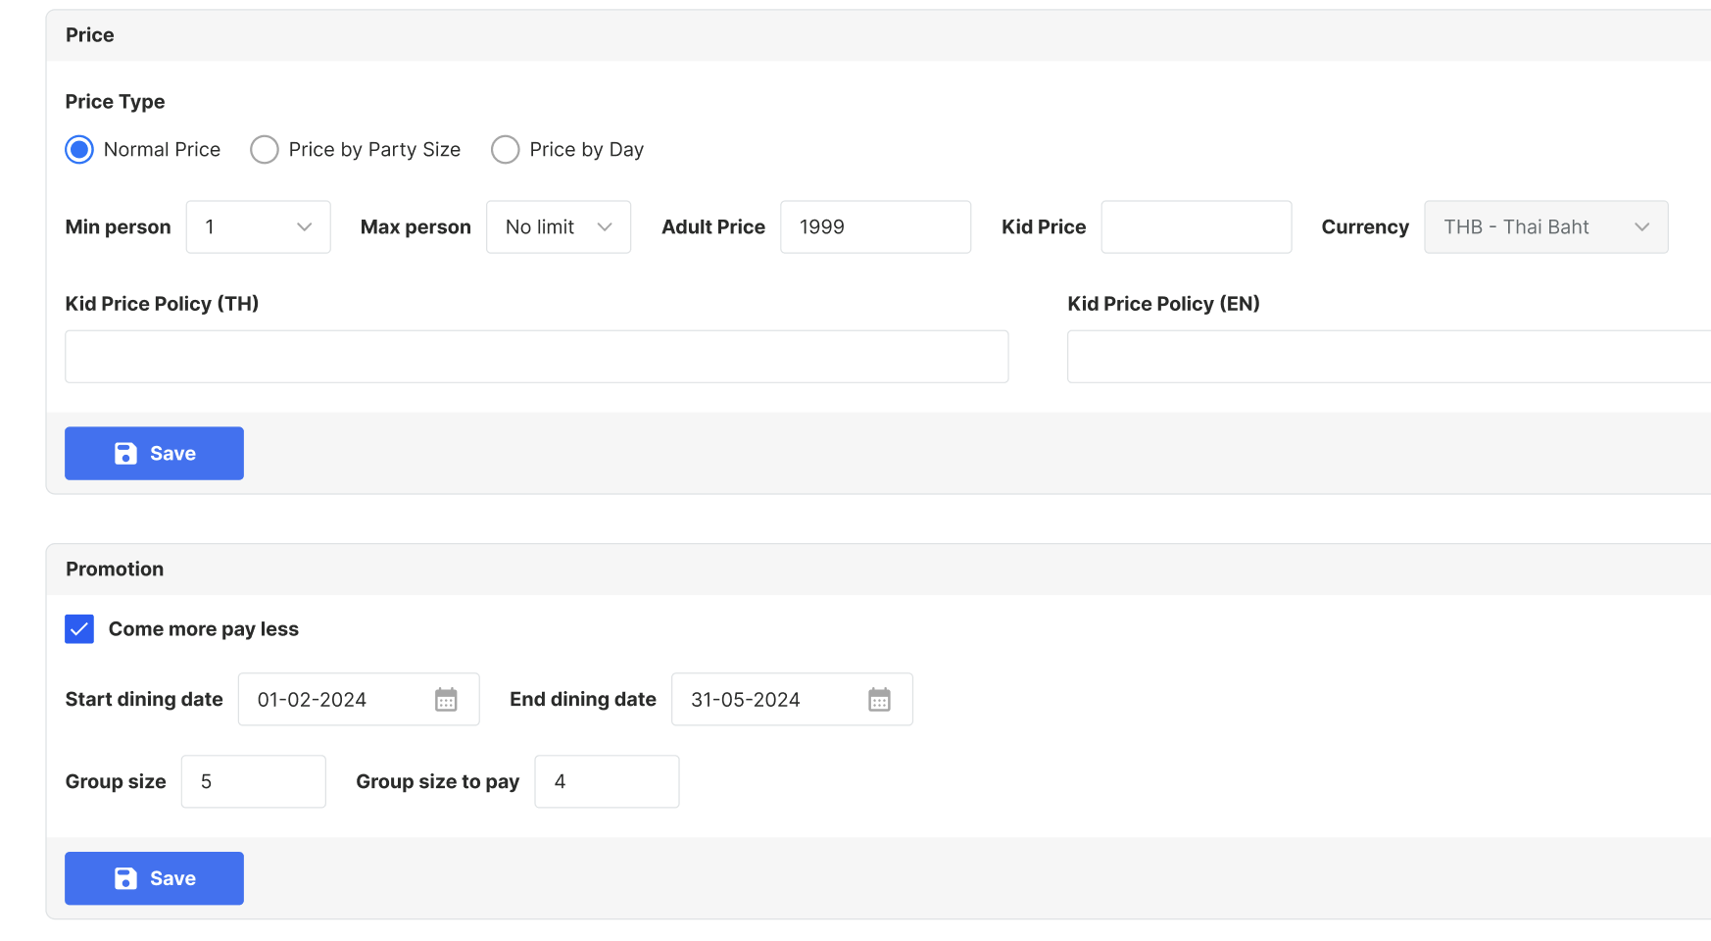
Task: Save the Promotion section
Action: (154, 878)
